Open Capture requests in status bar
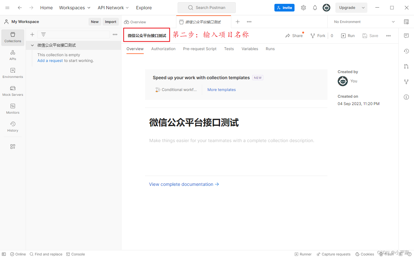414x258 pixels. 333,254
